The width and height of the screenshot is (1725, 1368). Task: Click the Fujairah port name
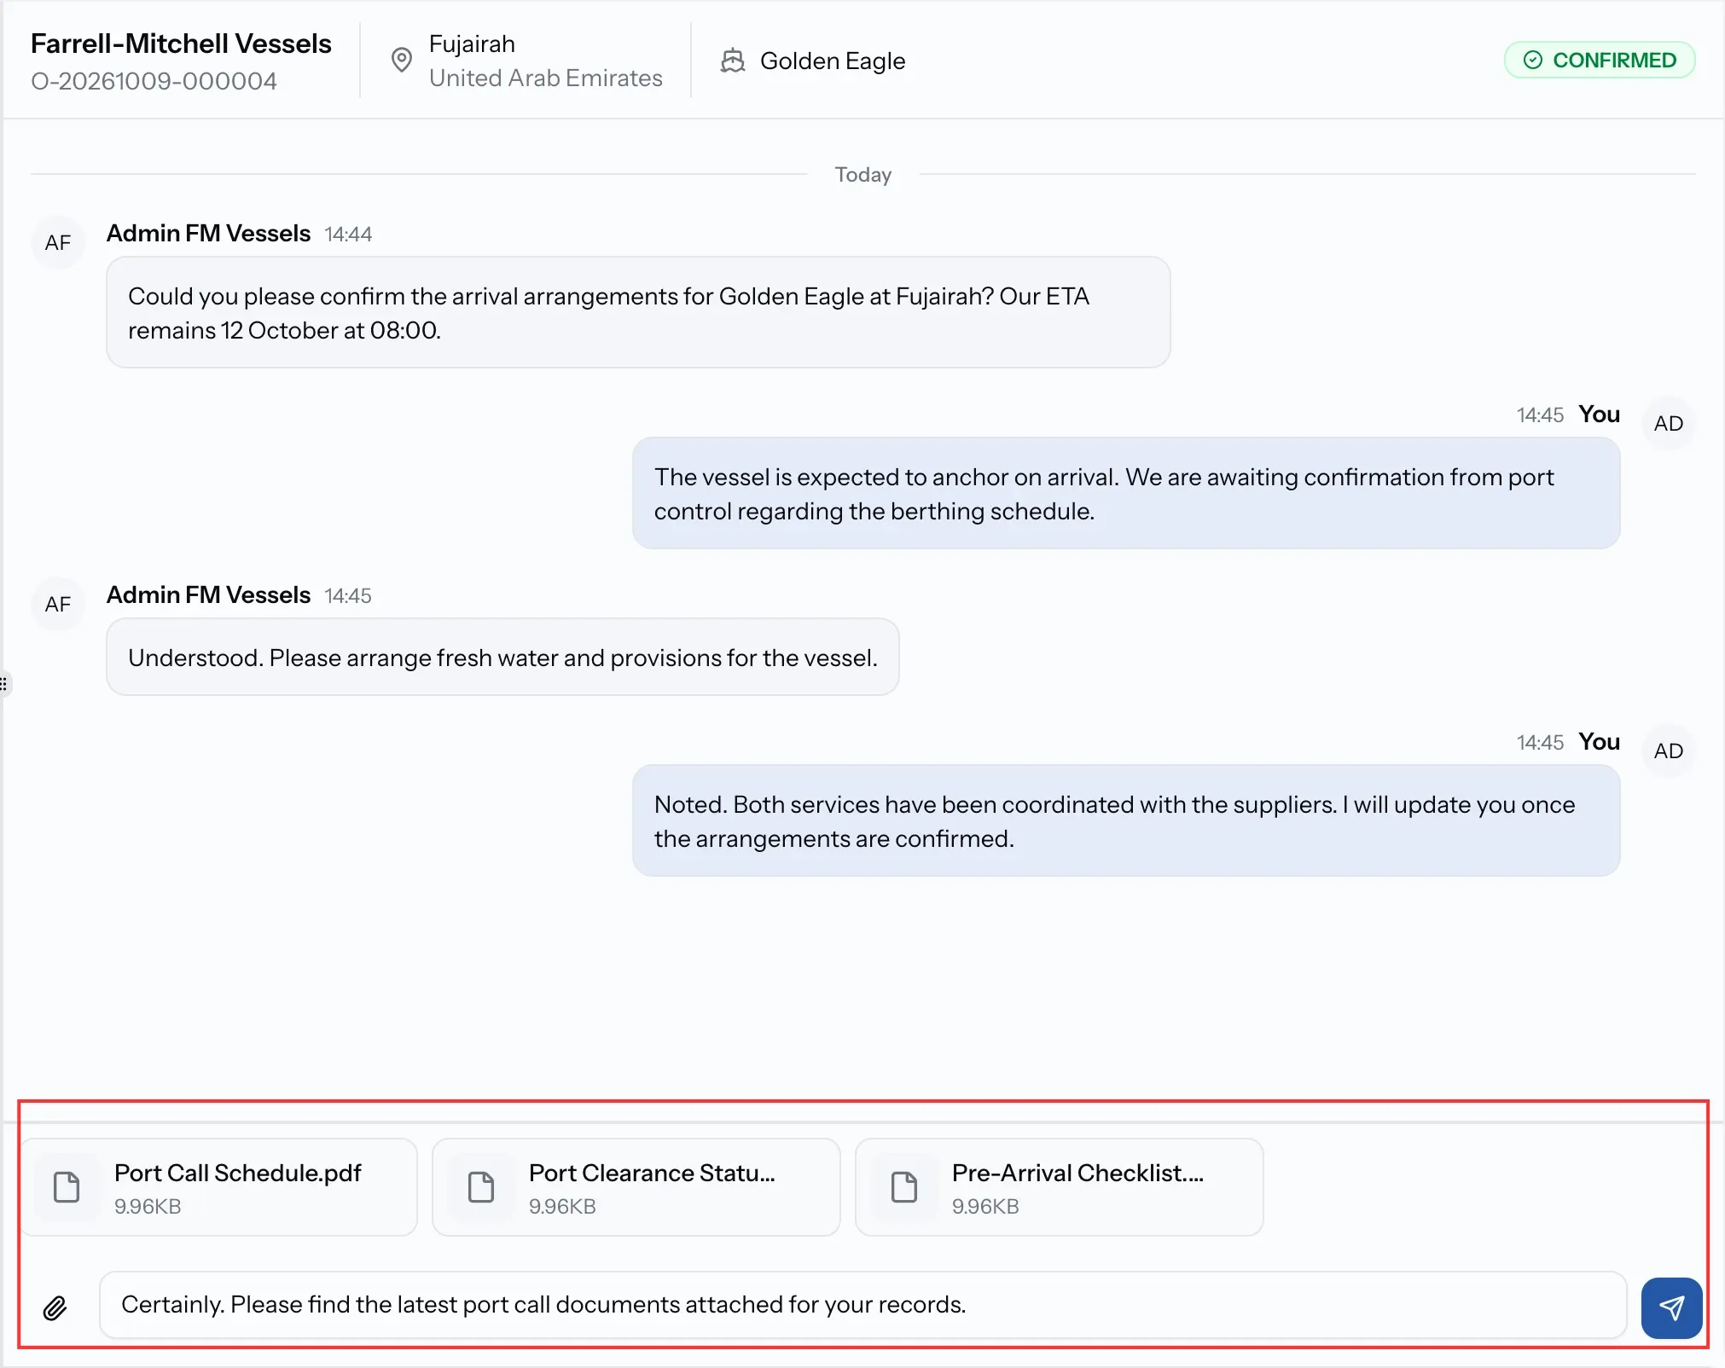click(x=472, y=43)
